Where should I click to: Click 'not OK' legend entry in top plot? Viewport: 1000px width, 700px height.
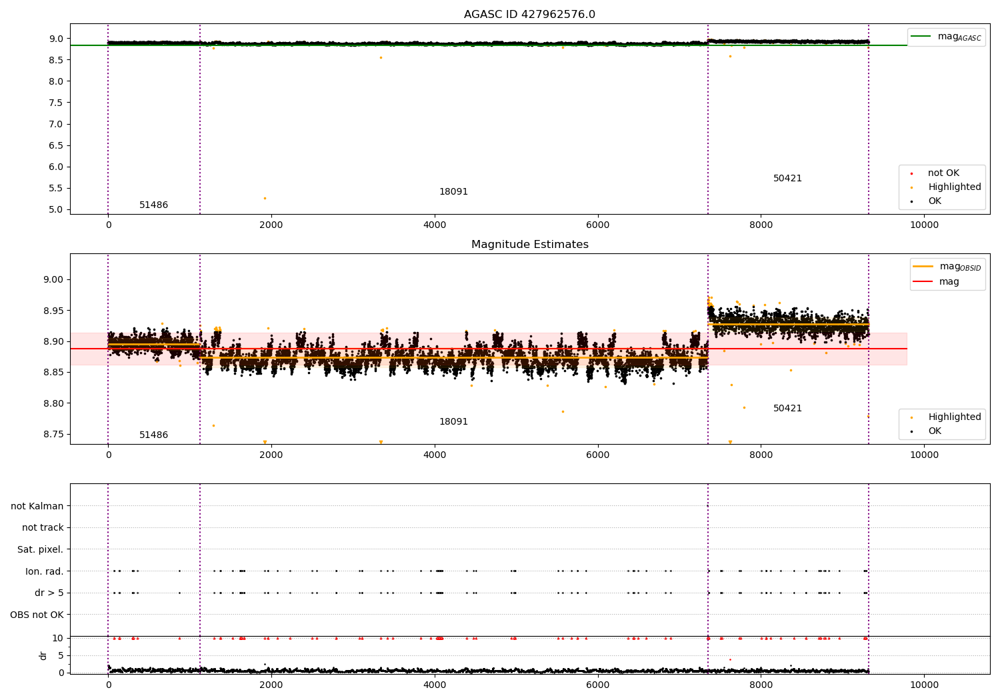click(943, 173)
